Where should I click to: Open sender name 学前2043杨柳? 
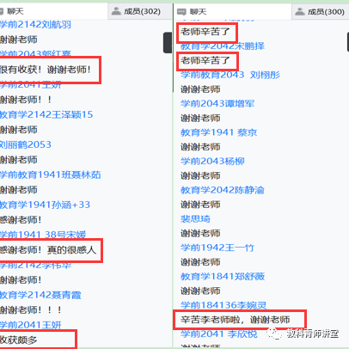click(x=212, y=162)
